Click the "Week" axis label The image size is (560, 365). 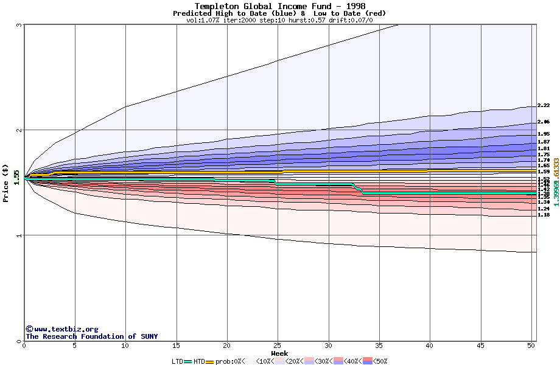coord(279,353)
